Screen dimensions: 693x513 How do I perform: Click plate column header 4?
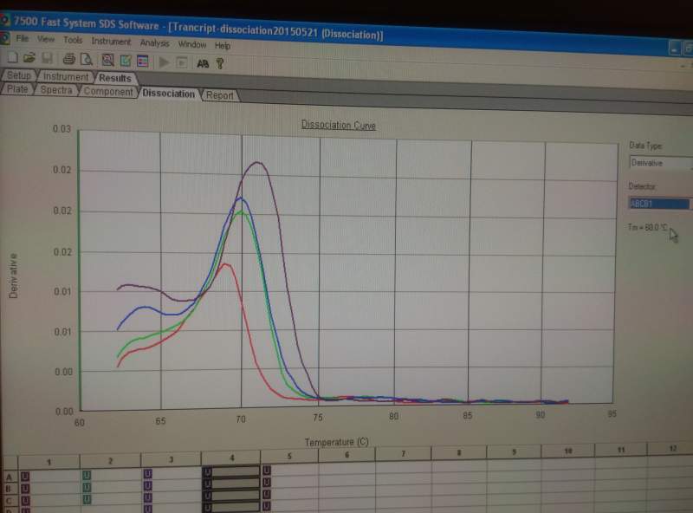point(231,458)
